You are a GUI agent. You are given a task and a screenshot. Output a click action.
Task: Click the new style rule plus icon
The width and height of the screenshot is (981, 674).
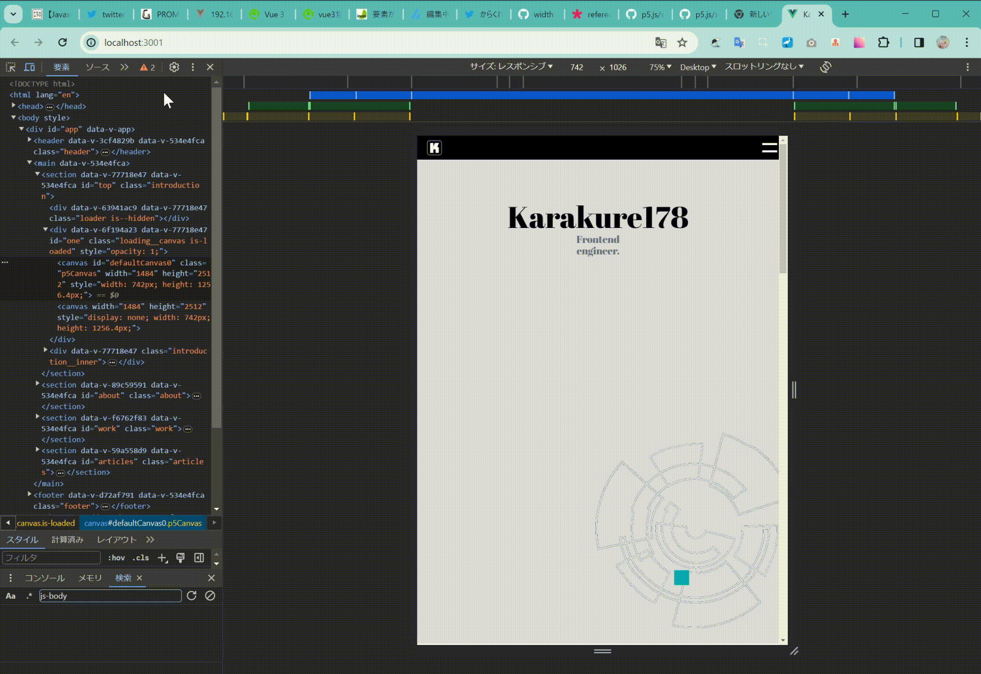tap(162, 558)
